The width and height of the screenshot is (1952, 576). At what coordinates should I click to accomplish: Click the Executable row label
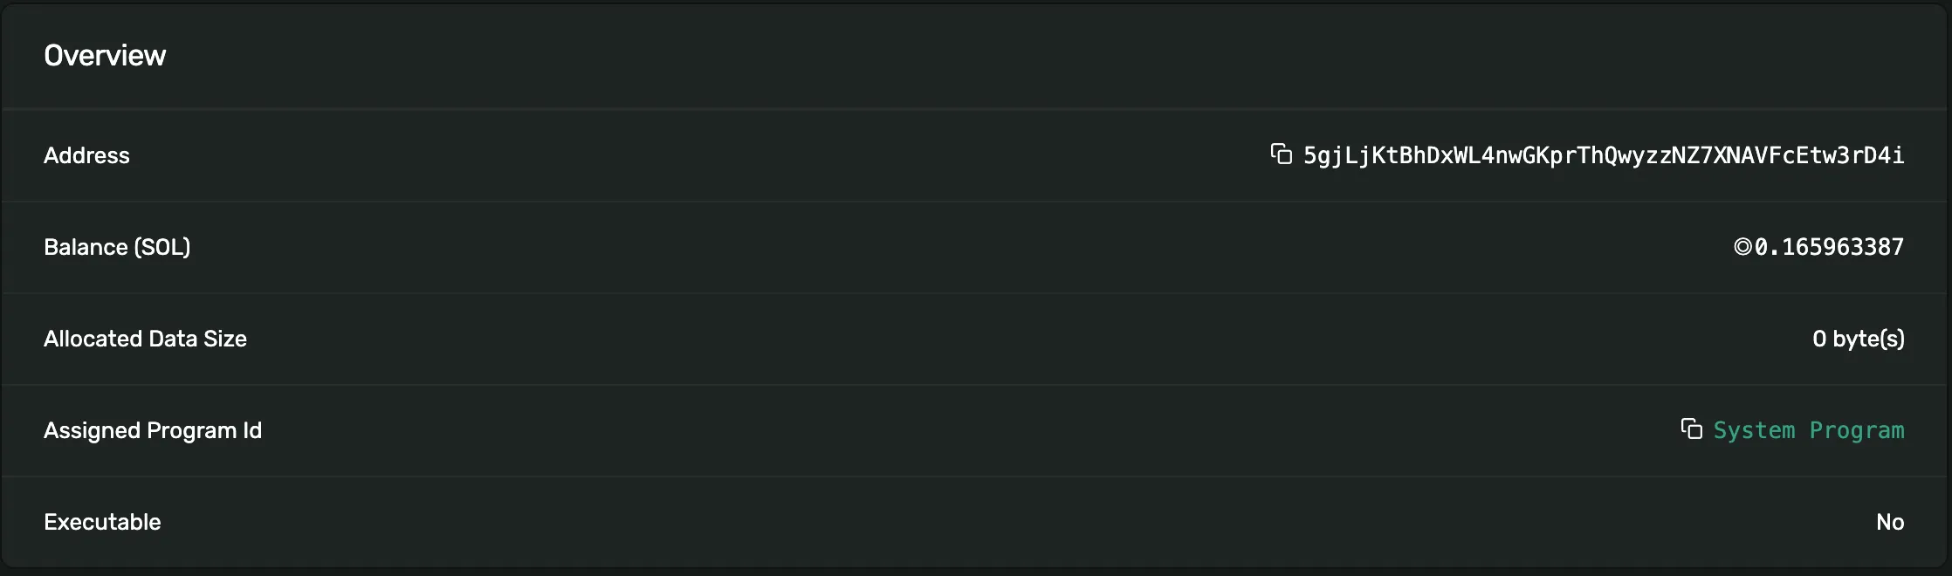(102, 521)
